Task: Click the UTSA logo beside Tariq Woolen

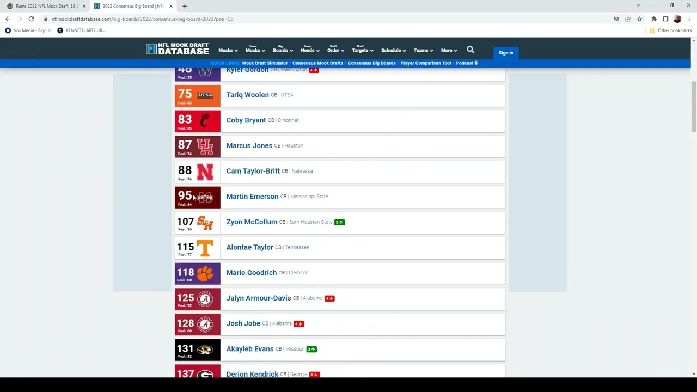Action: [x=205, y=95]
